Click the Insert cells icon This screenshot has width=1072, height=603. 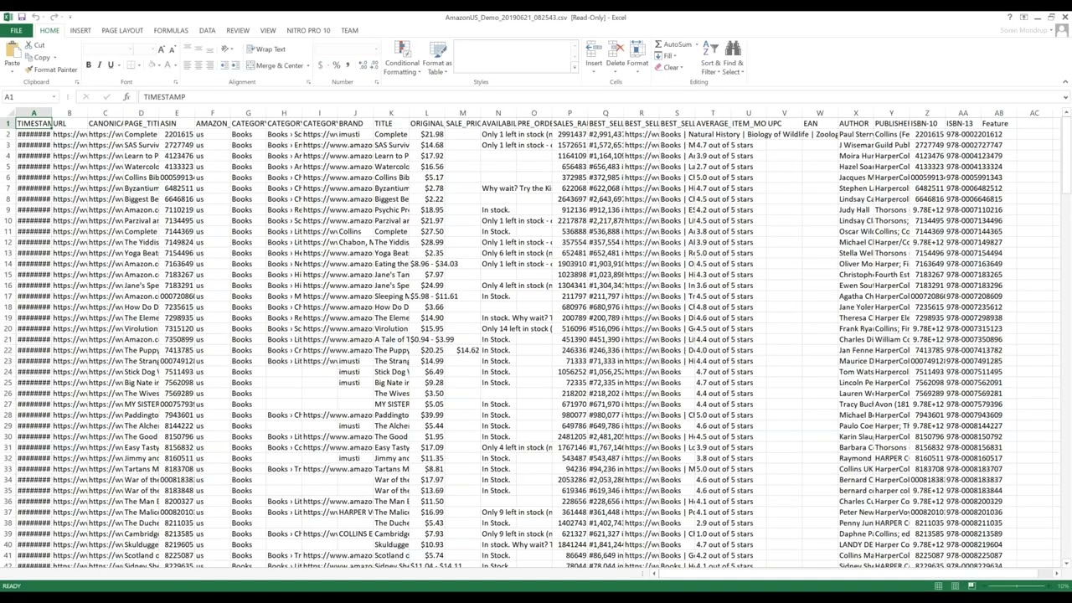click(x=594, y=49)
